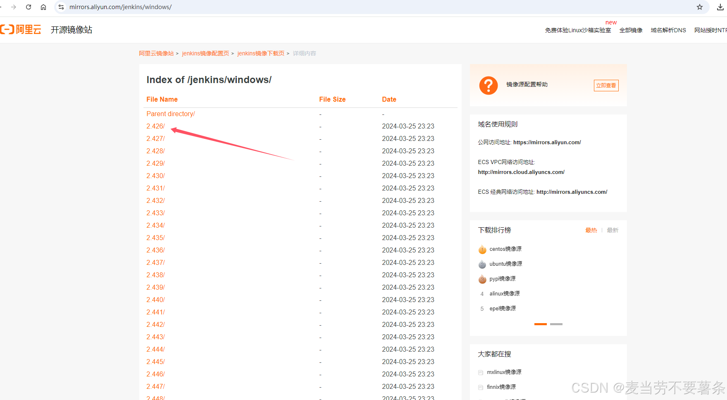Viewport: 727px width, 400px height.
Task: Open the https://mirrors.aliyun.com/ address link
Action: 547,142
